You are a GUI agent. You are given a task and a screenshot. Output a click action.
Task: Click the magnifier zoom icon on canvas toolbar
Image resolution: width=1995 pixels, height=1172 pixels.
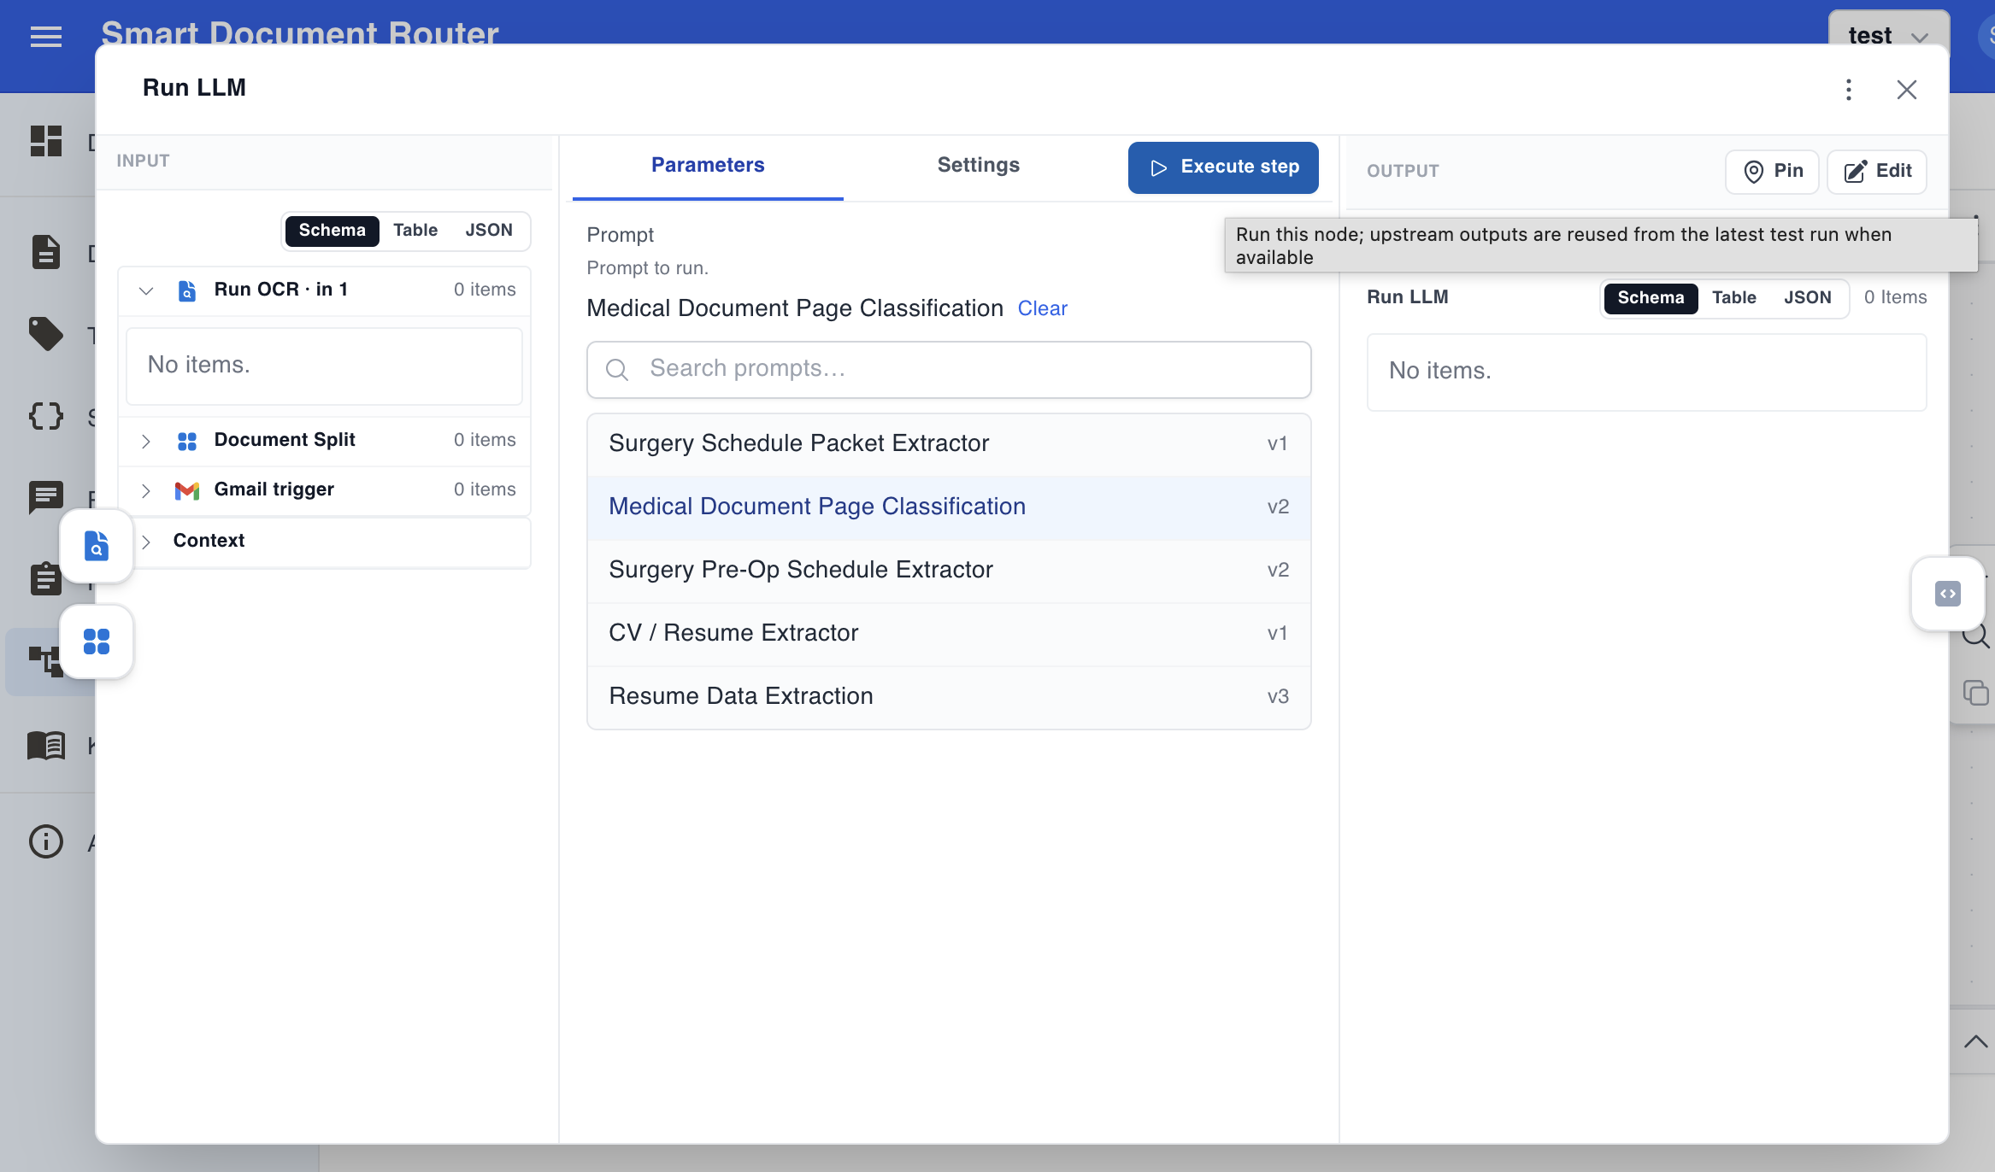1975,636
